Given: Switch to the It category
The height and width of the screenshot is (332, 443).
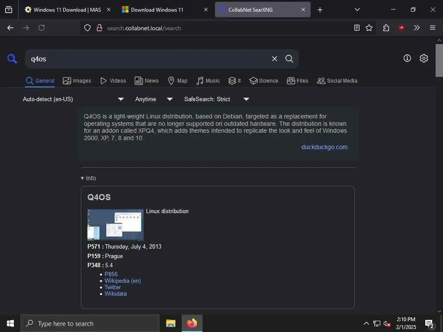Looking at the screenshot, I should pyautogui.click(x=234, y=81).
